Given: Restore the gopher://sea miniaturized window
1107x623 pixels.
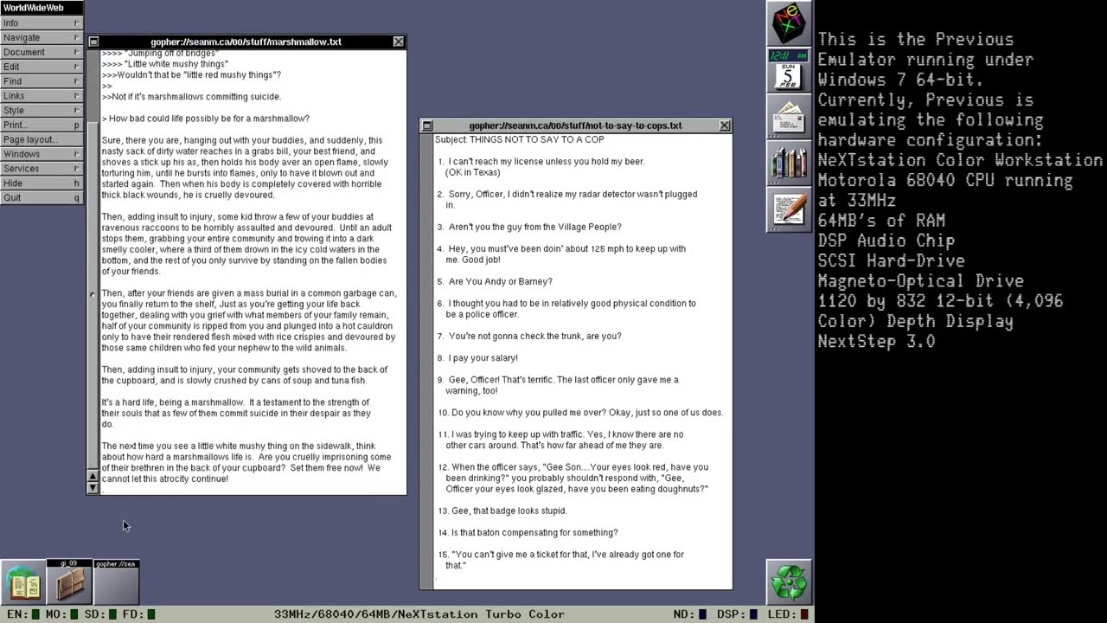Looking at the screenshot, I should click(116, 582).
